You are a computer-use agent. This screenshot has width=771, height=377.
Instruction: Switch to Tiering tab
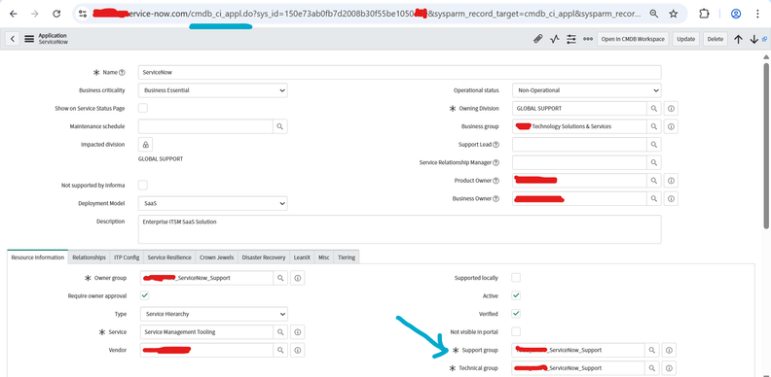[347, 257]
